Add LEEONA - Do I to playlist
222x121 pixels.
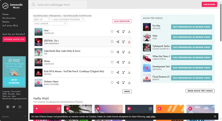[x=123, y=42]
